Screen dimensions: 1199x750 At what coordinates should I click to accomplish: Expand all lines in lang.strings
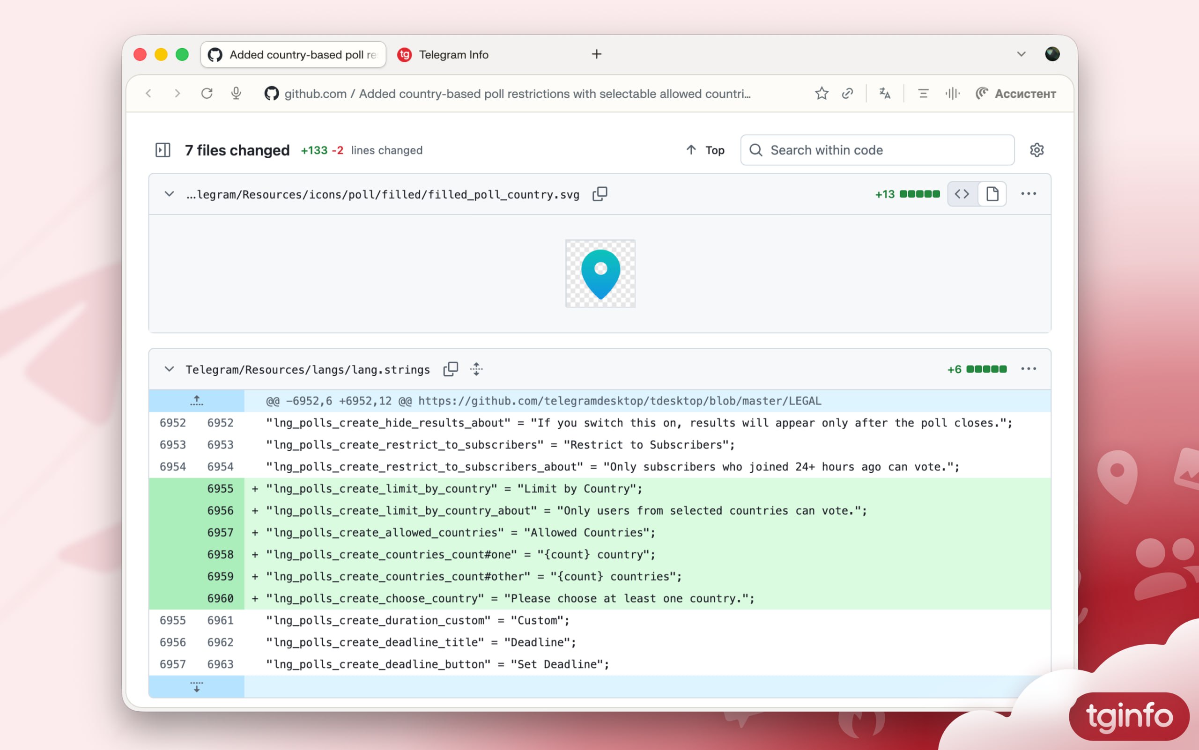click(x=476, y=369)
